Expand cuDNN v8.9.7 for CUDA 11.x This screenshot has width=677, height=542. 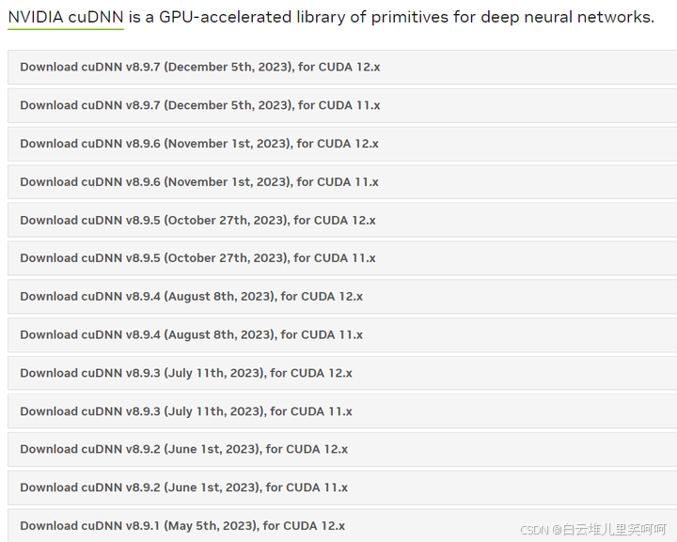pos(342,105)
